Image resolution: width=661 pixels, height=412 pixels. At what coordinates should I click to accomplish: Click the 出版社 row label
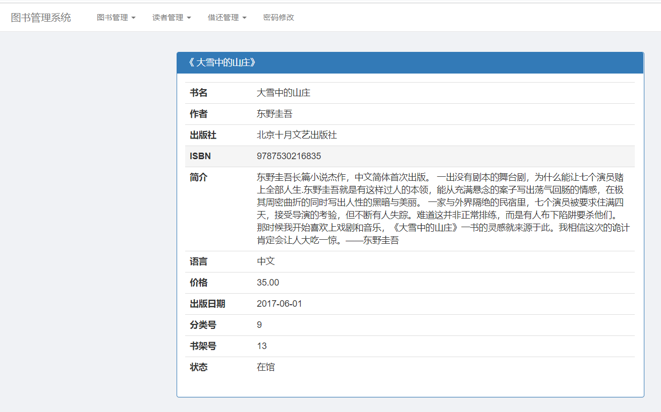pos(203,135)
